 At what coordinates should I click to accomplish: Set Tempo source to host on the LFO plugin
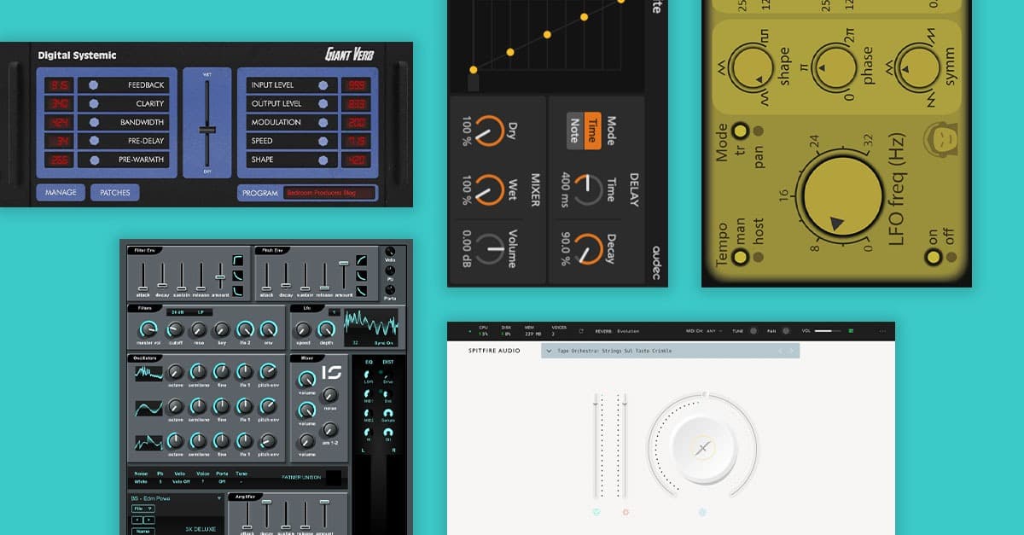(x=757, y=257)
